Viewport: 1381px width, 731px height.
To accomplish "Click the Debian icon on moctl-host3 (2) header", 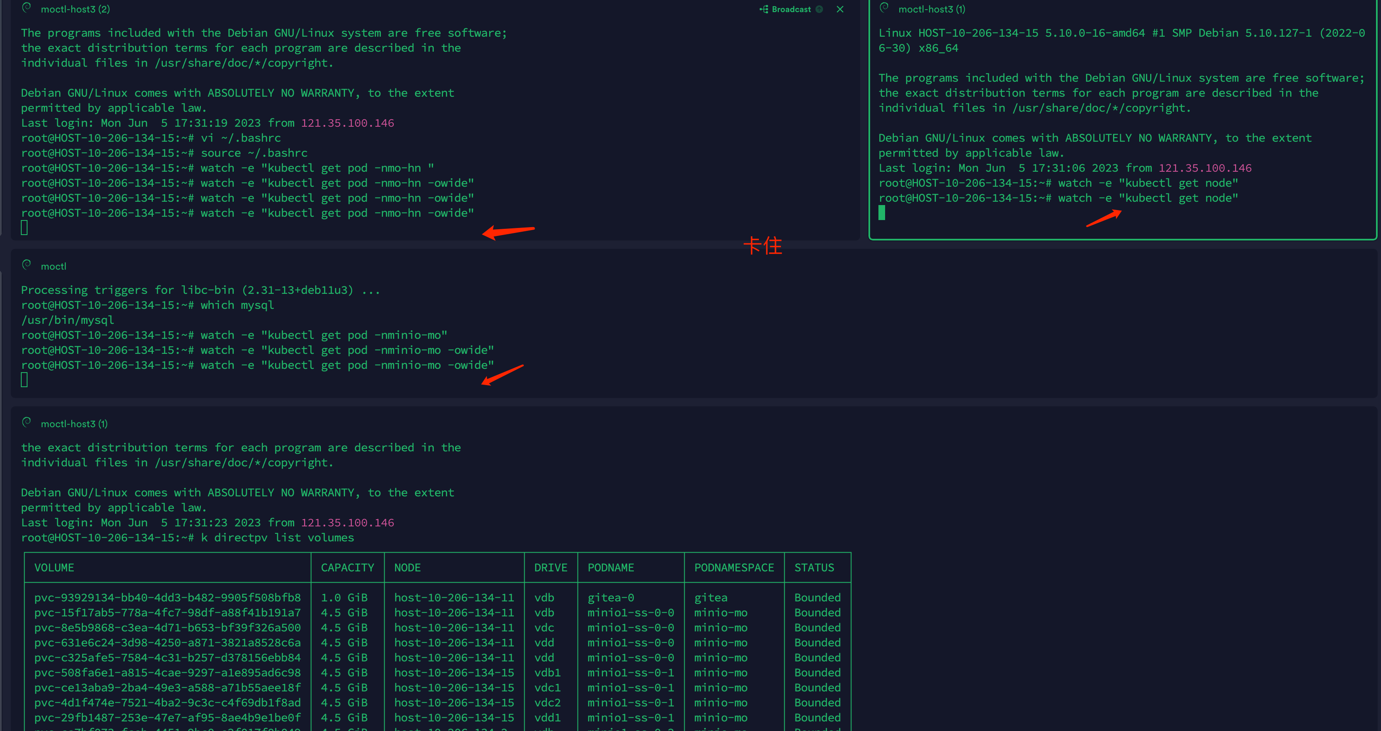I will click(x=26, y=9).
